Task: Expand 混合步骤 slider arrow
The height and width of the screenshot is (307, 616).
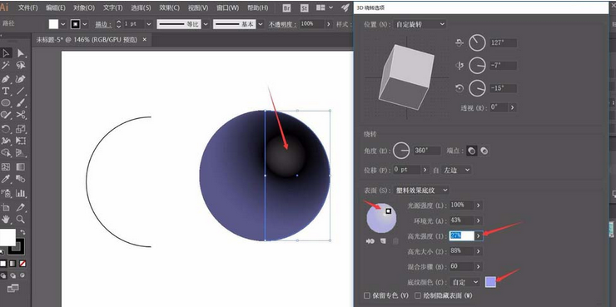Action: [478, 266]
